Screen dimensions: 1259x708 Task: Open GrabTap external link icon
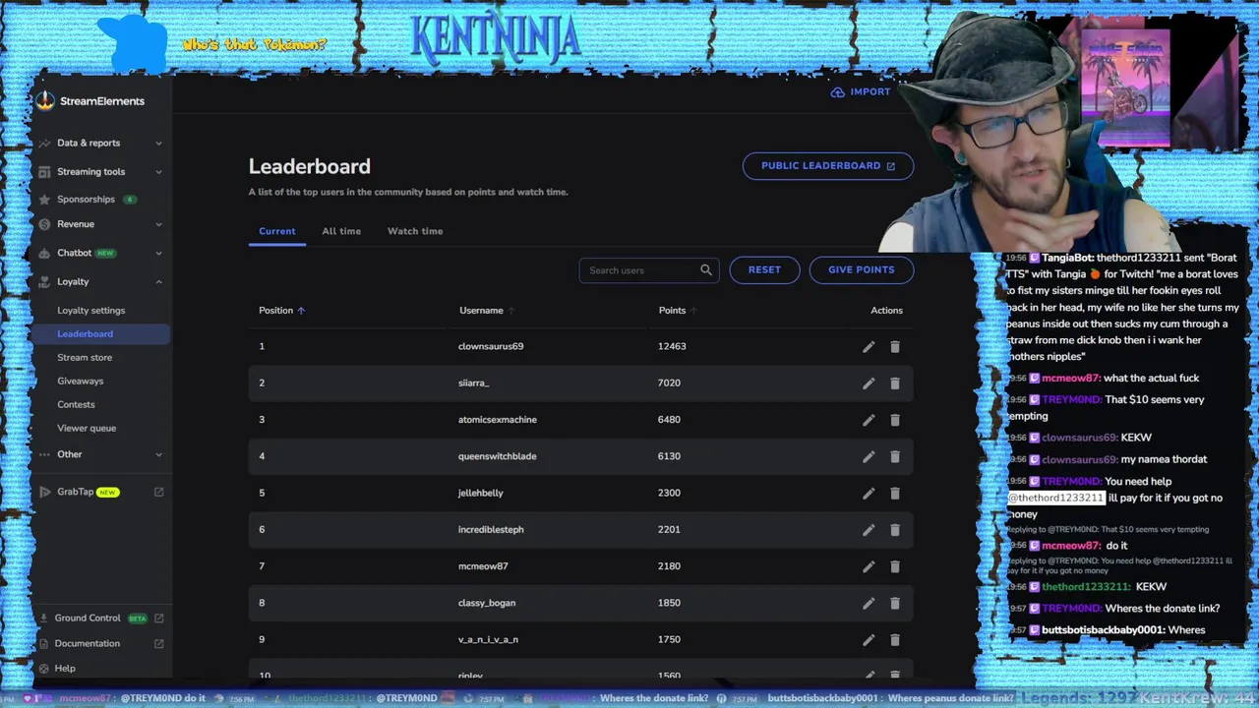coord(158,492)
